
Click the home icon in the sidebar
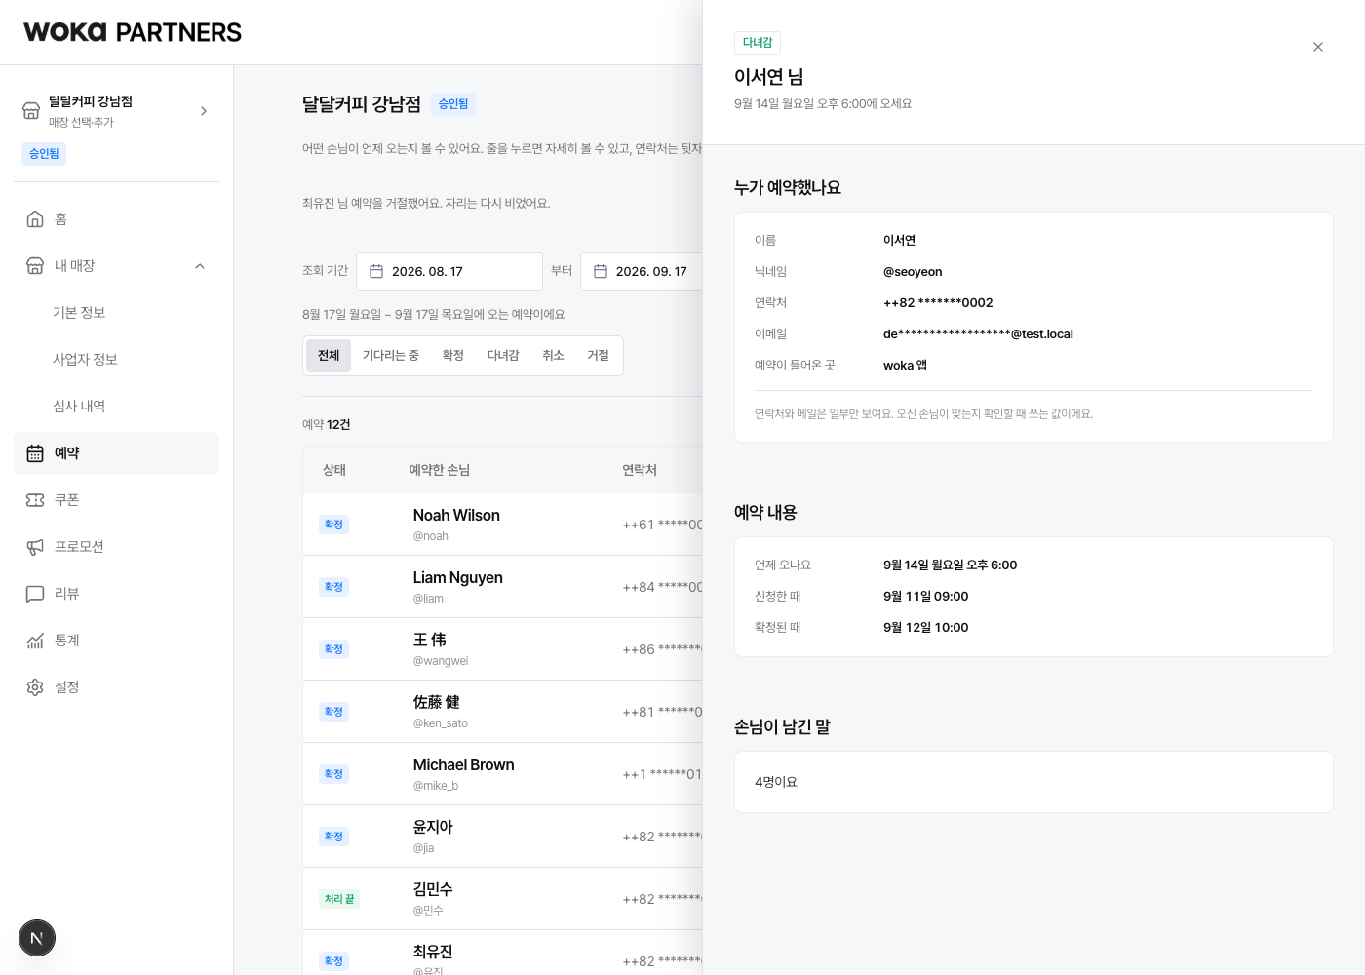[35, 219]
